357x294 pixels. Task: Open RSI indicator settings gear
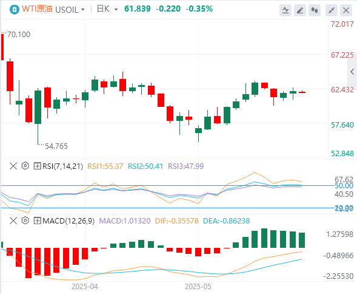(x=25, y=166)
